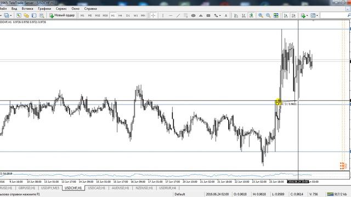
Task: Select the Arrows drawing tool
Action: (x=216, y=15)
